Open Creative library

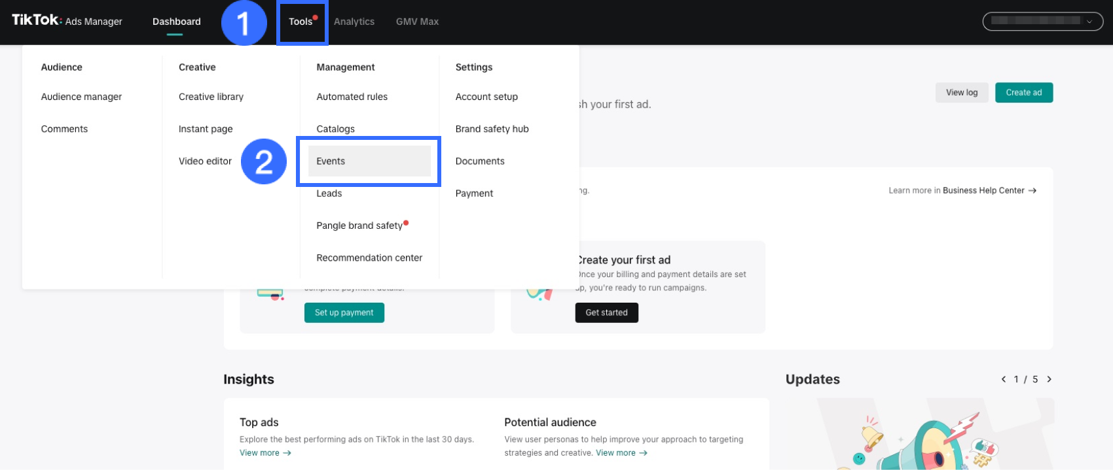click(211, 97)
